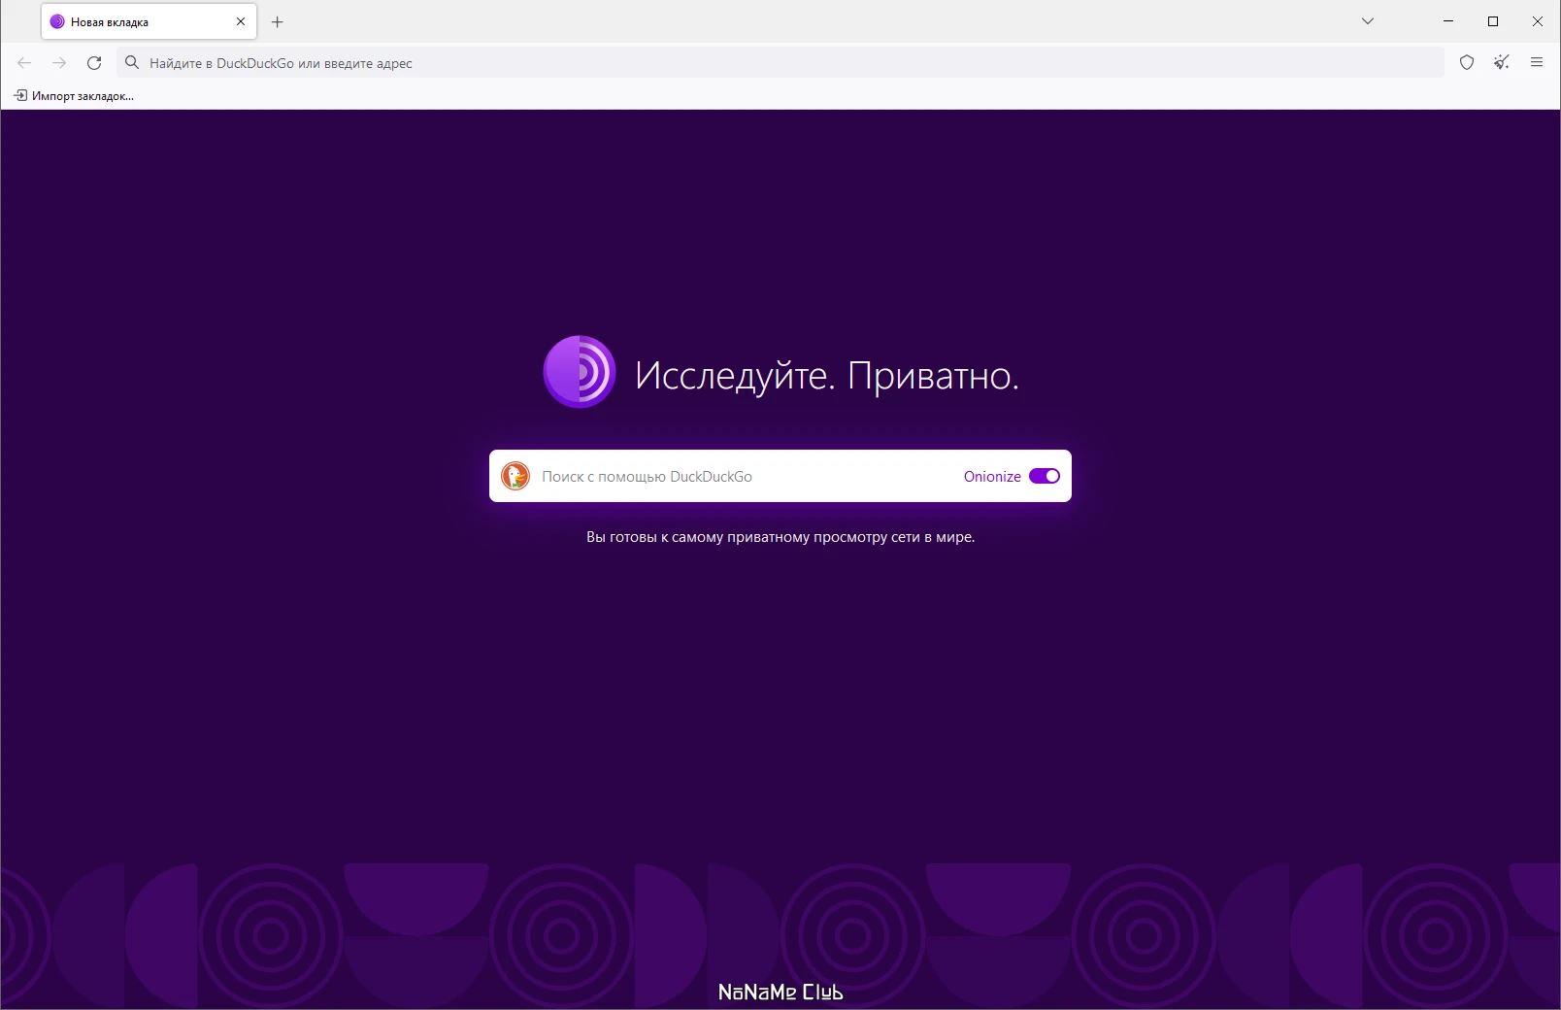Click Импорт закладок bookmarks button

click(74, 96)
